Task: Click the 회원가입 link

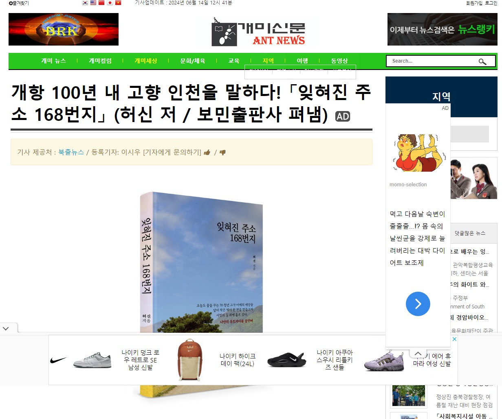Action: (474, 3)
